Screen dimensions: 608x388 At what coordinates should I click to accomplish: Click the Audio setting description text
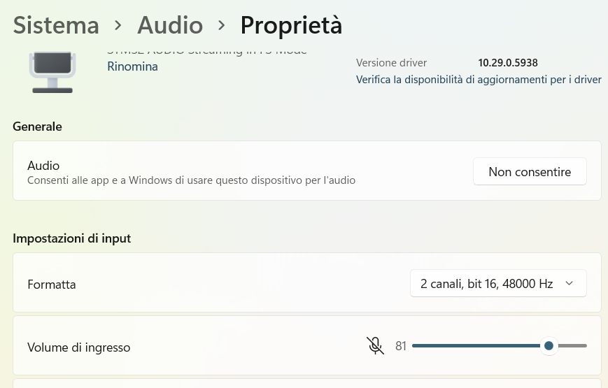pos(191,180)
